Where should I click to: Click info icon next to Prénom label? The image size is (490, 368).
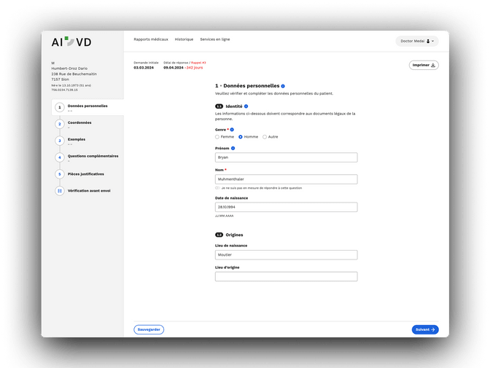coord(233,148)
